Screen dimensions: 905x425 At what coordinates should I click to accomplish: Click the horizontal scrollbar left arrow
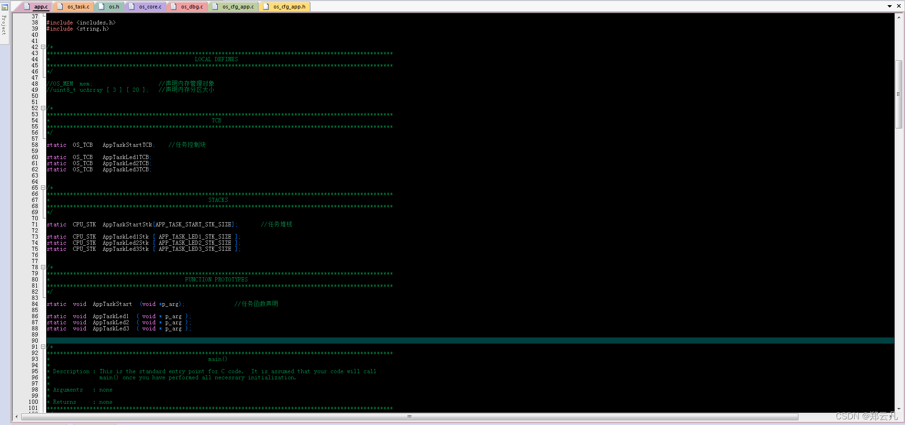point(16,417)
